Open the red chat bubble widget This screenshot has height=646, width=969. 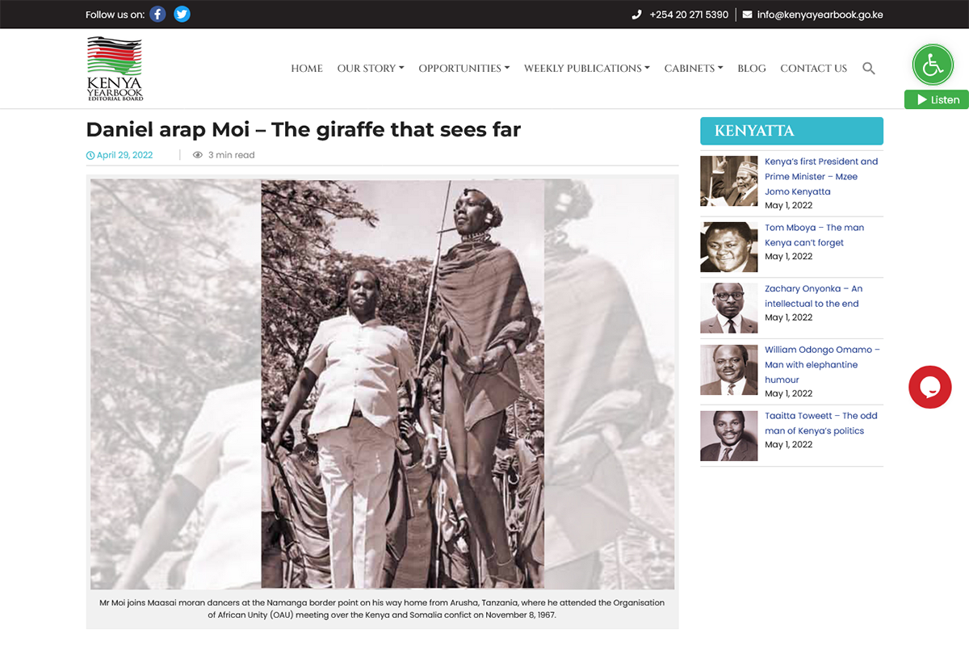(929, 387)
